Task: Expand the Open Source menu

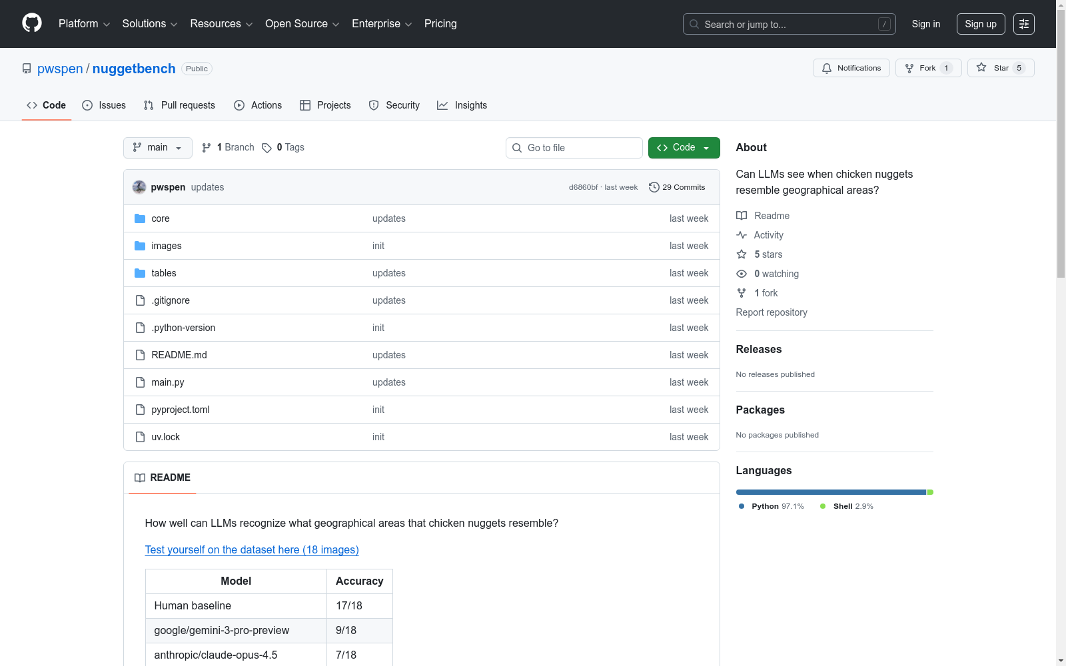Action: tap(302, 24)
